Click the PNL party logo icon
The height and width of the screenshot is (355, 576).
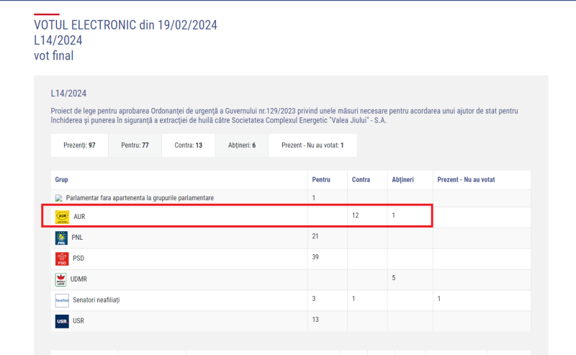pos(62,237)
